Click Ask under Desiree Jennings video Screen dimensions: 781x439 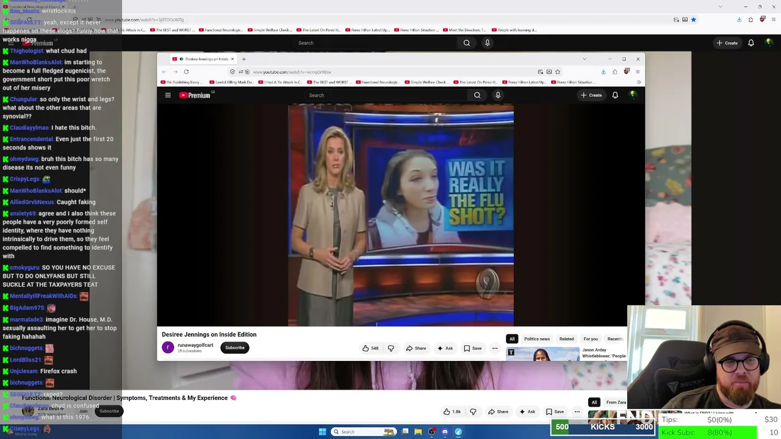pos(445,348)
